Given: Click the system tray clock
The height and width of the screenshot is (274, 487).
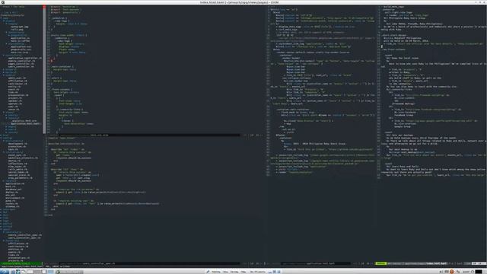Looking at the screenshot, I should click(466, 272).
